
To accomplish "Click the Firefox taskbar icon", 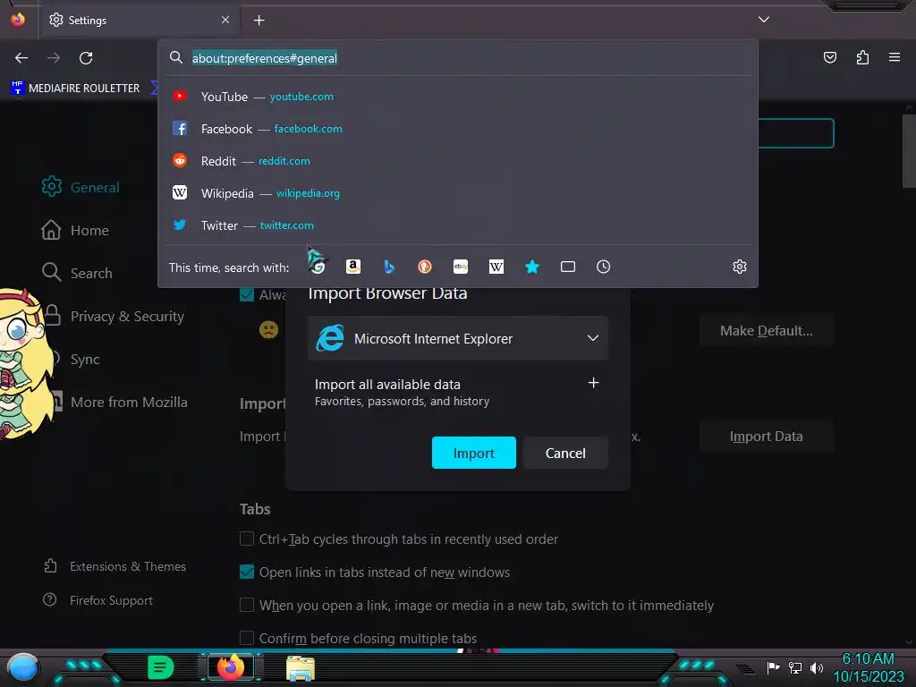I will coord(231,667).
